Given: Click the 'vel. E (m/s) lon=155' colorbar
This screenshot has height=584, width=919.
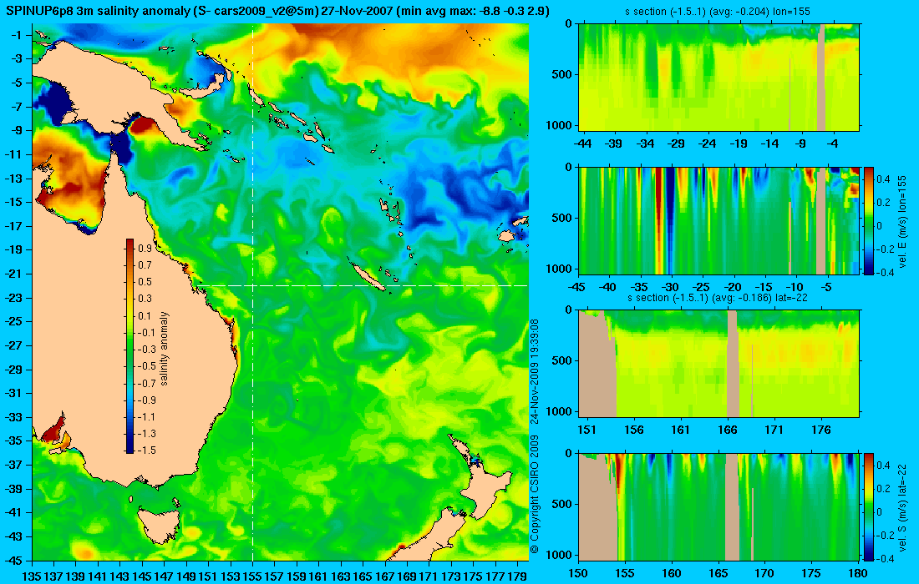Looking at the screenshot, I should [x=869, y=220].
